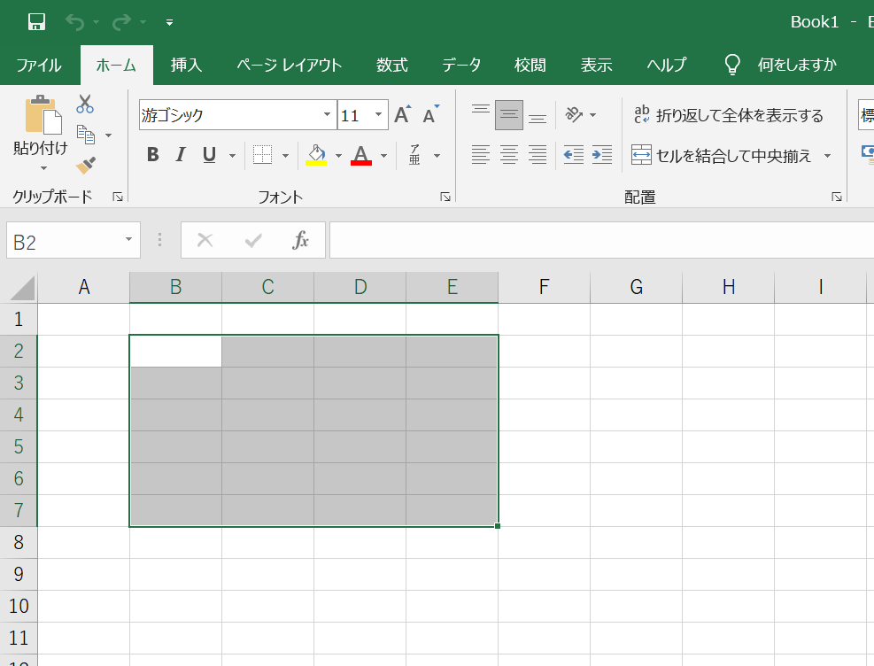Select the Format Painter tool
The width and height of the screenshot is (874, 666).
click(85, 166)
